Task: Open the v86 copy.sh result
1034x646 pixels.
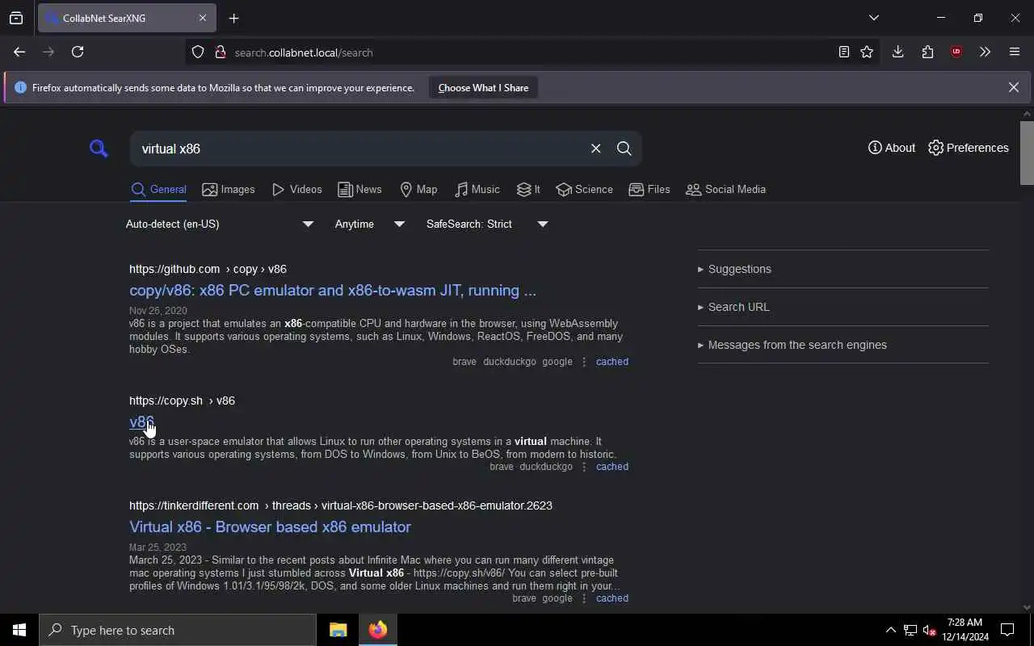Action: pyautogui.click(x=141, y=422)
